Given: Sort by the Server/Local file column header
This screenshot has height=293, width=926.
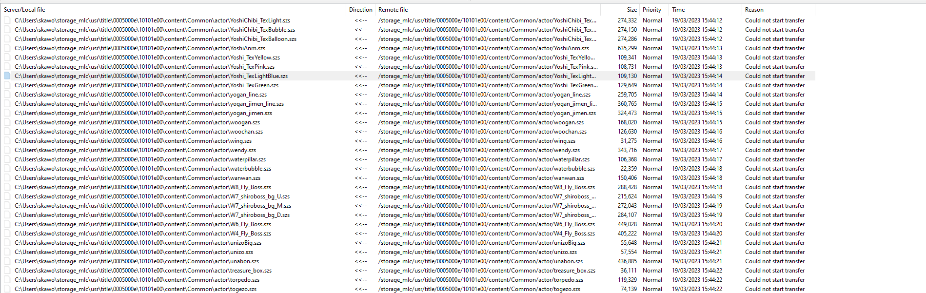Looking at the screenshot, I should (x=173, y=10).
